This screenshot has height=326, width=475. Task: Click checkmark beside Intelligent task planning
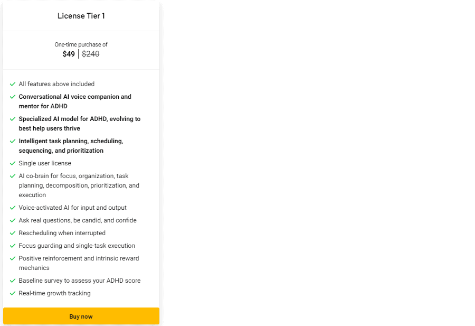(13, 141)
